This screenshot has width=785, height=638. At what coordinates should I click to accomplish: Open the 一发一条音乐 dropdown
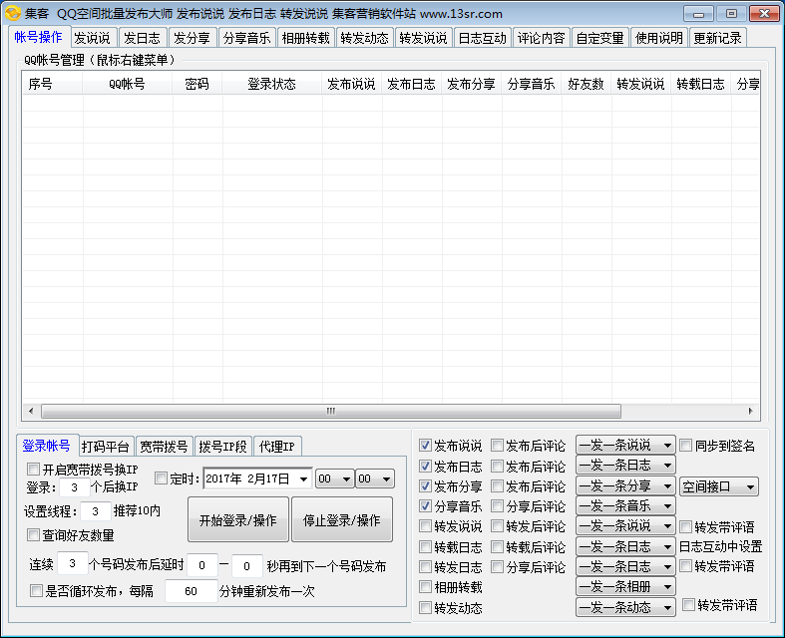(625, 506)
